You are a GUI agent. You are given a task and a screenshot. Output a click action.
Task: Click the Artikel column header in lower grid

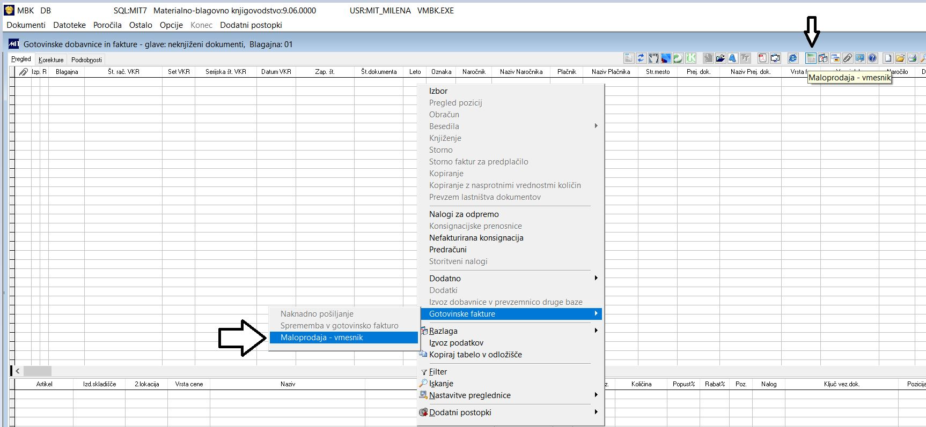(x=45, y=384)
